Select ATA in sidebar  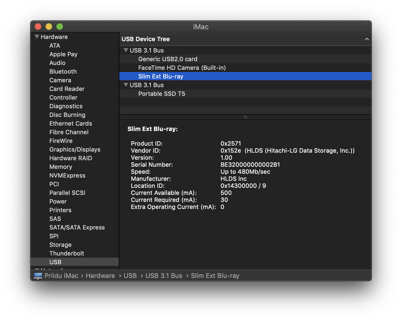pyautogui.click(x=55, y=45)
